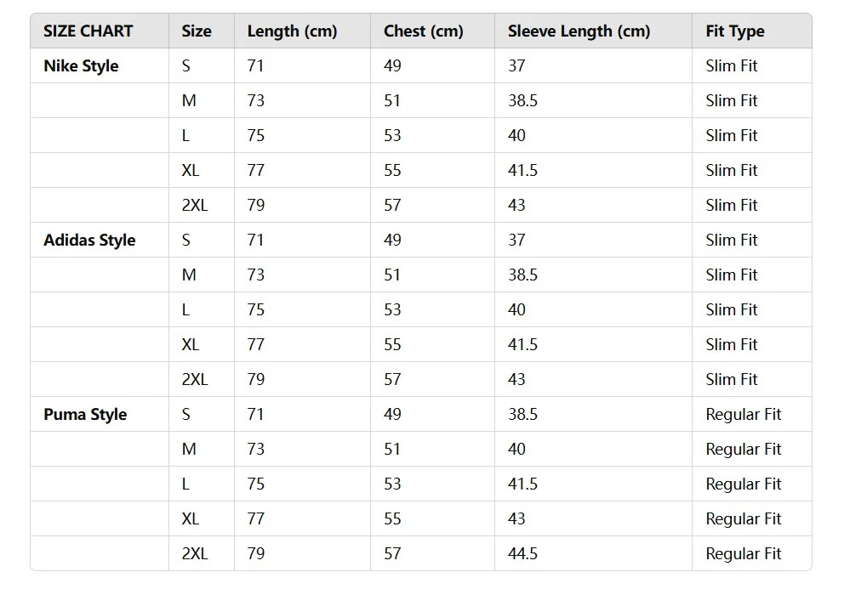
Task: Select length 71 in the Puma S row
Action: click(255, 415)
